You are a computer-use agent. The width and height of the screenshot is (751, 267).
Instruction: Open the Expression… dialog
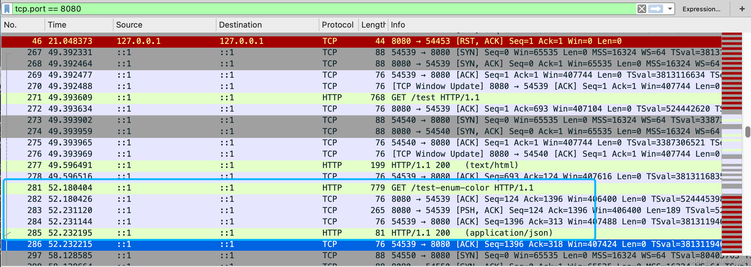[701, 9]
